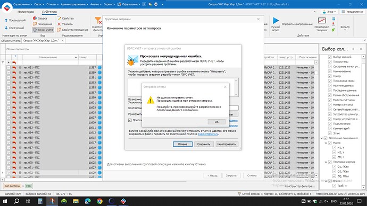The width and height of the screenshot is (367, 206).
Task: Click Сохранить in the error report dialog
Action: pyautogui.click(x=204, y=144)
